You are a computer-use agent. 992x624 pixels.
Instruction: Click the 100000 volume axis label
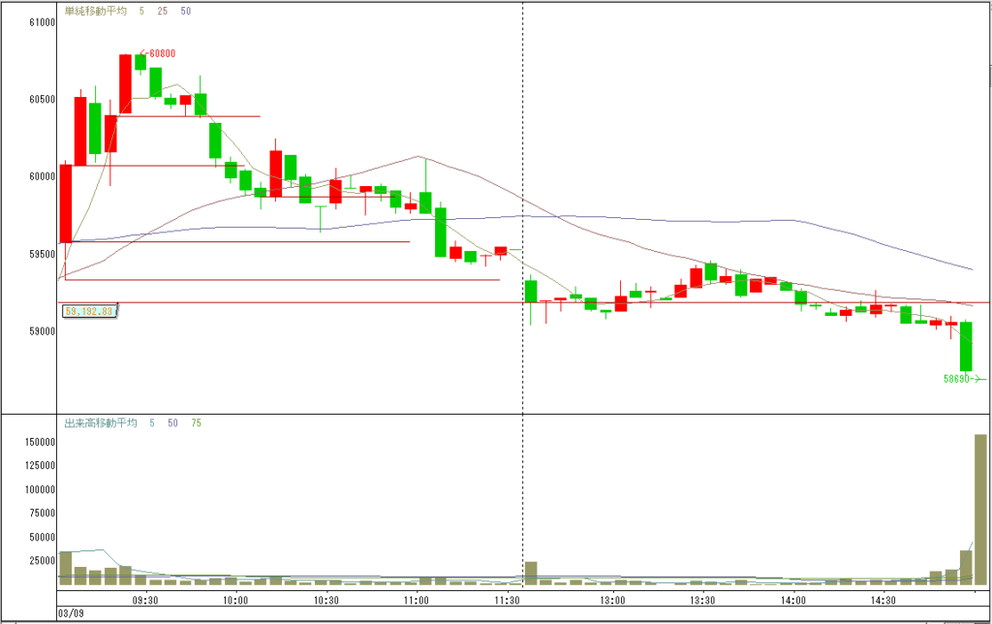coord(40,489)
